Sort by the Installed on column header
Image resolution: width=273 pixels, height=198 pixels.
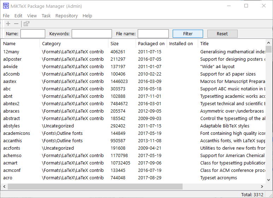(x=182, y=43)
